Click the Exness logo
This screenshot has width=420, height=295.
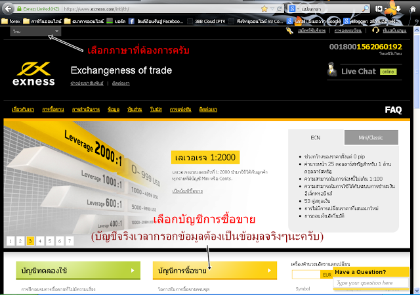[x=33, y=74]
